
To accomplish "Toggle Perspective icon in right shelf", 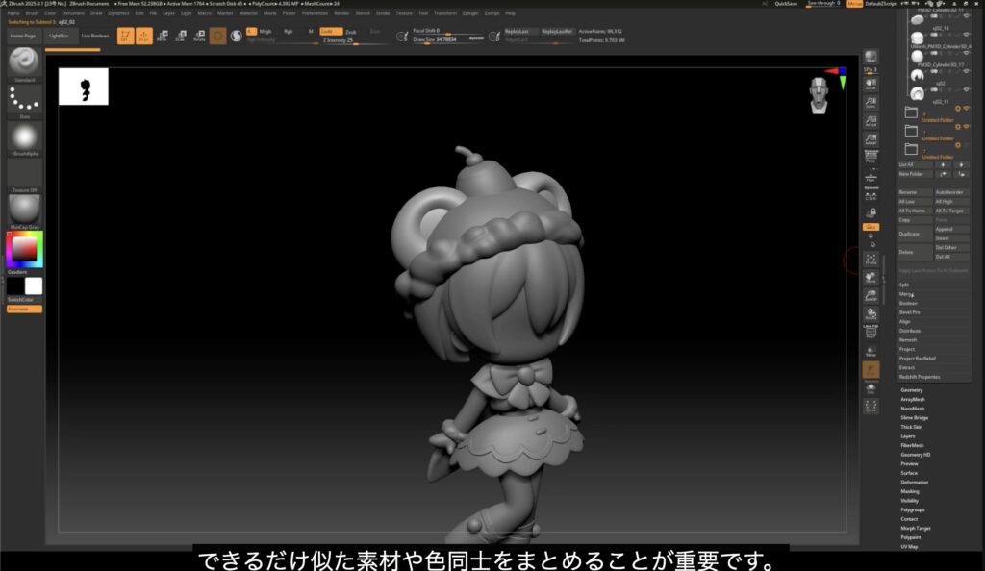I will tap(871, 157).
